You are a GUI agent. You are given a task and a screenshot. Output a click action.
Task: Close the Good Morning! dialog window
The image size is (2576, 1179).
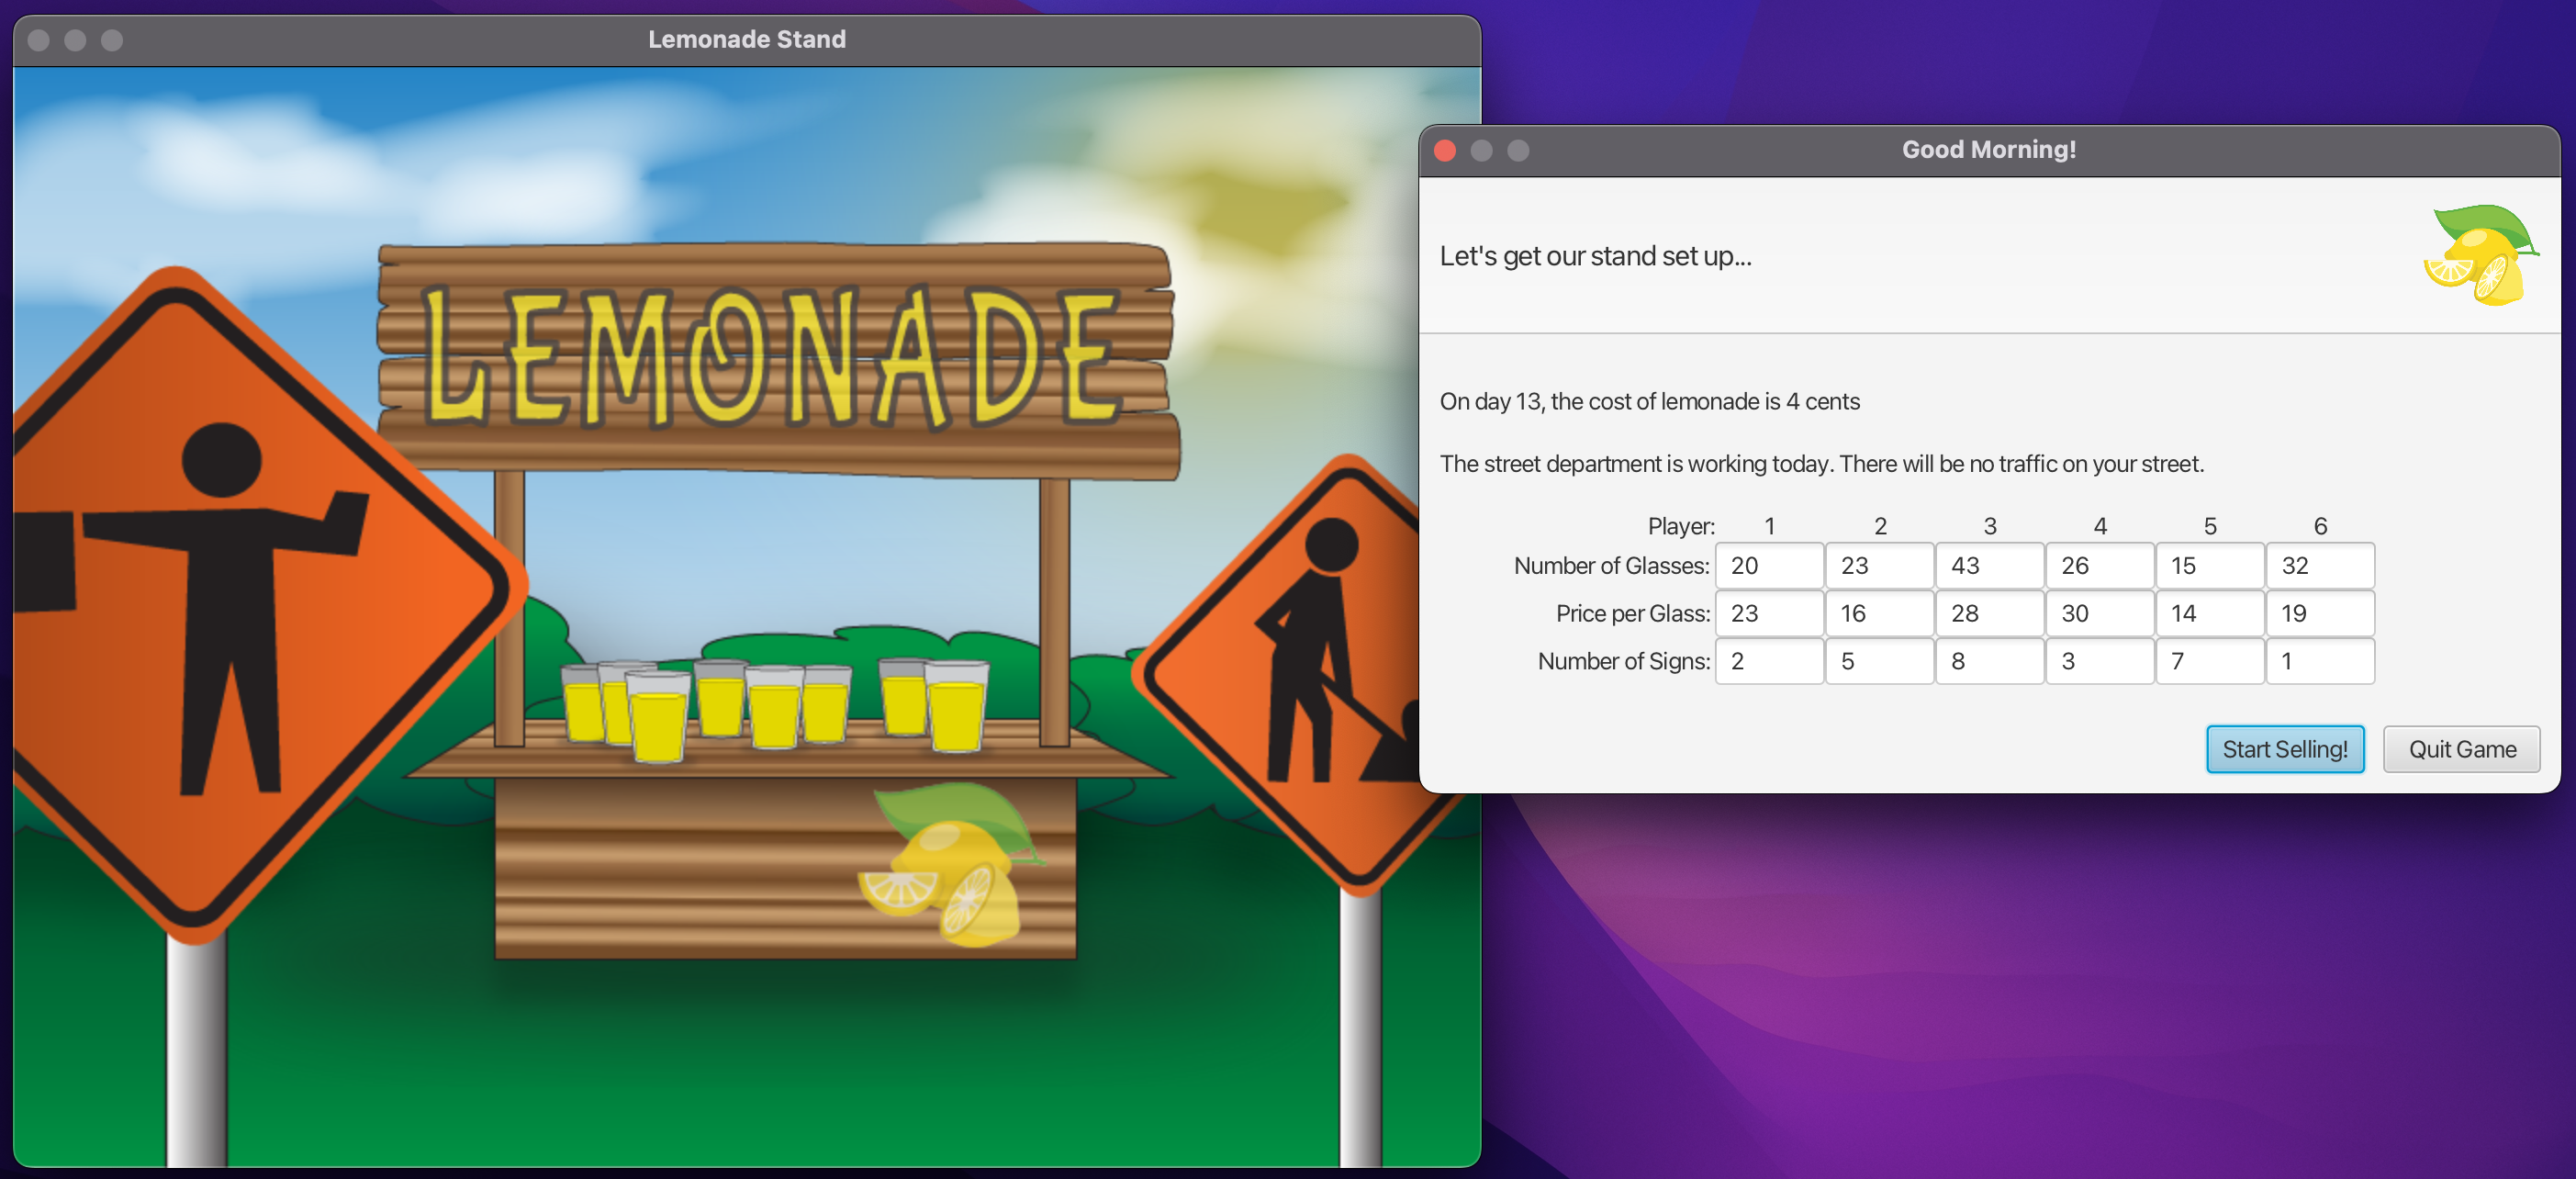tap(1444, 150)
